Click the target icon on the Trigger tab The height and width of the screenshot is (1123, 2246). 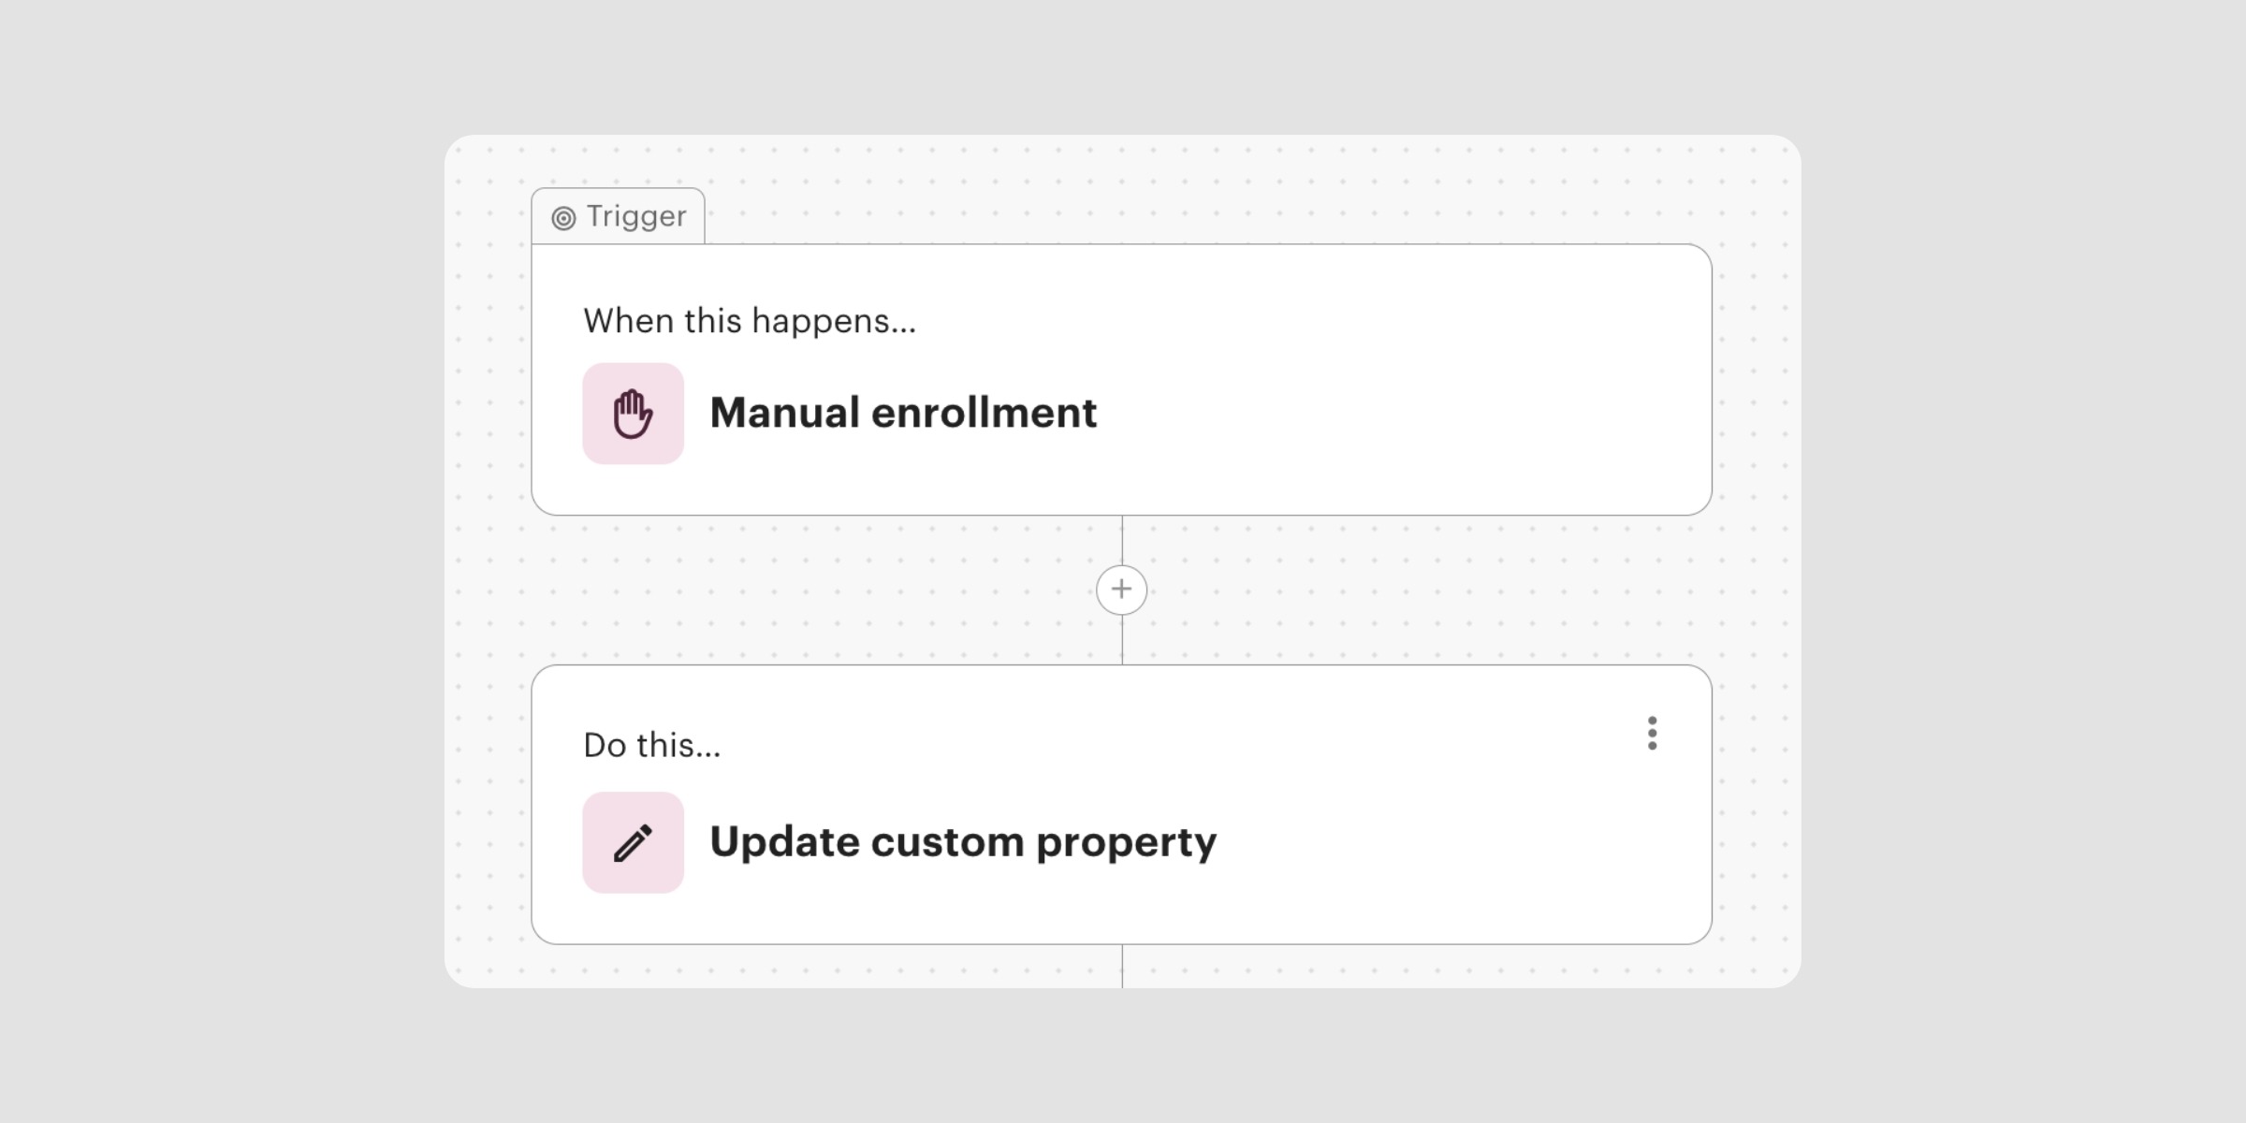[563, 218]
